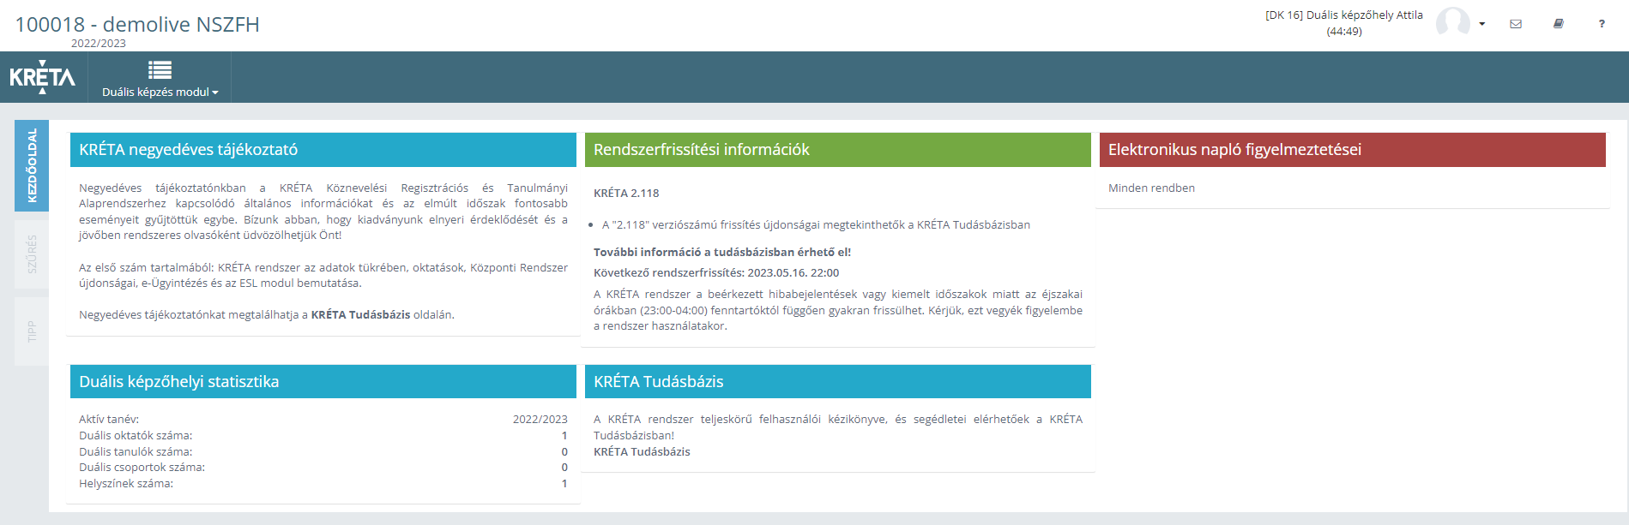1629x525 pixels.
Task: Click the Duális képzőhelyi statisztika header
Action: [x=323, y=382]
